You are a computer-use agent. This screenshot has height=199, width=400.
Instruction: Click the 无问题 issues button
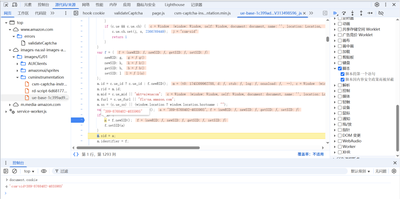pyautogui.click(x=380, y=171)
